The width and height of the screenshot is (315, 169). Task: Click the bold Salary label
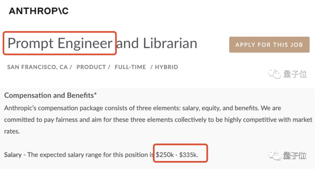click(13, 155)
